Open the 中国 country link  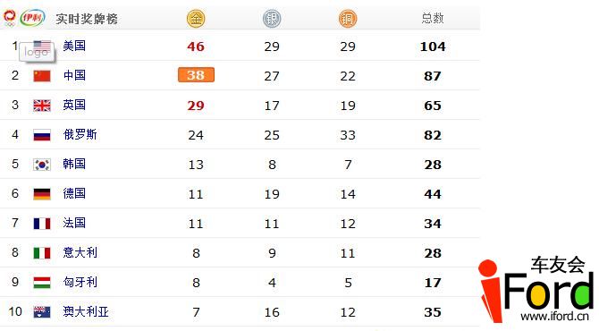click(74, 75)
